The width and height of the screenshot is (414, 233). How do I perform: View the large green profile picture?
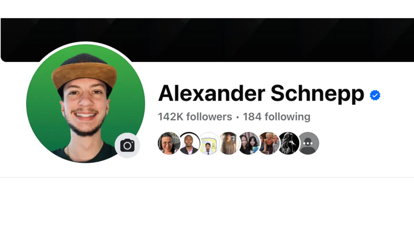tap(86, 103)
